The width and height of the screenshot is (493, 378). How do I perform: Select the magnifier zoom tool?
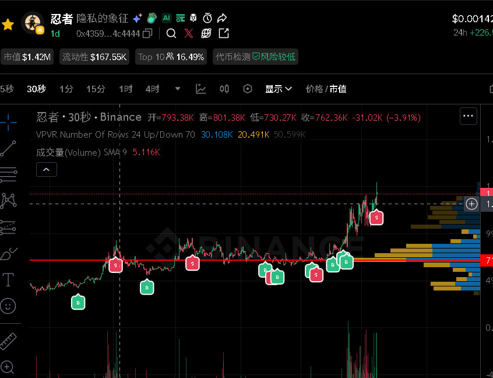coord(8,368)
